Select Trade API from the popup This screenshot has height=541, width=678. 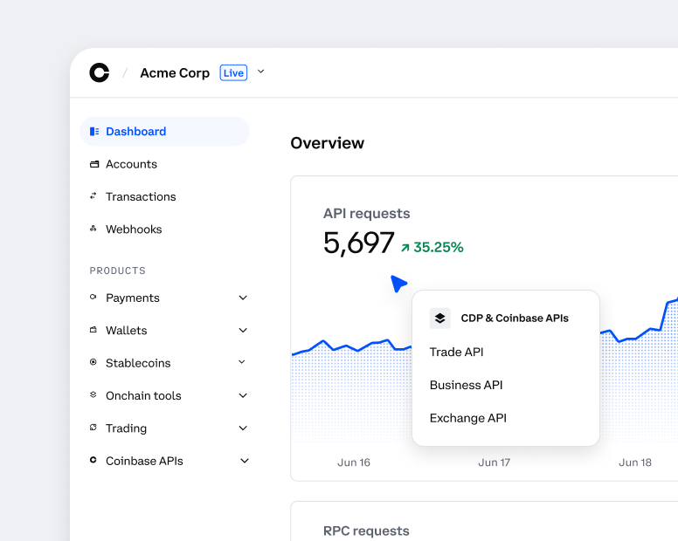pos(457,352)
